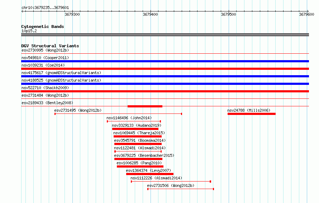Screen dimensions: 319x203
Task: Select the nsv24788 red bar
Action: pos(252,114)
